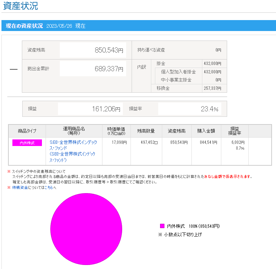Click the 持ち運べる資産 label
The width and height of the screenshot is (276, 269).
[x=151, y=50]
